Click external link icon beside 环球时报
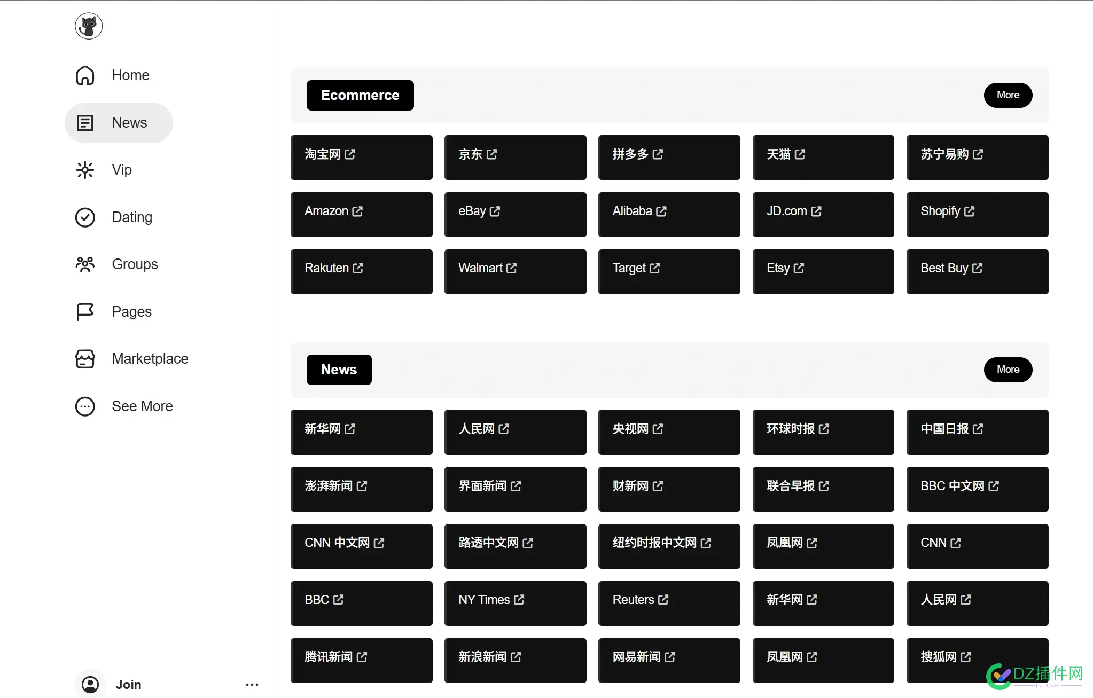This screenshot has width=1093, height=698. [824, 429]
